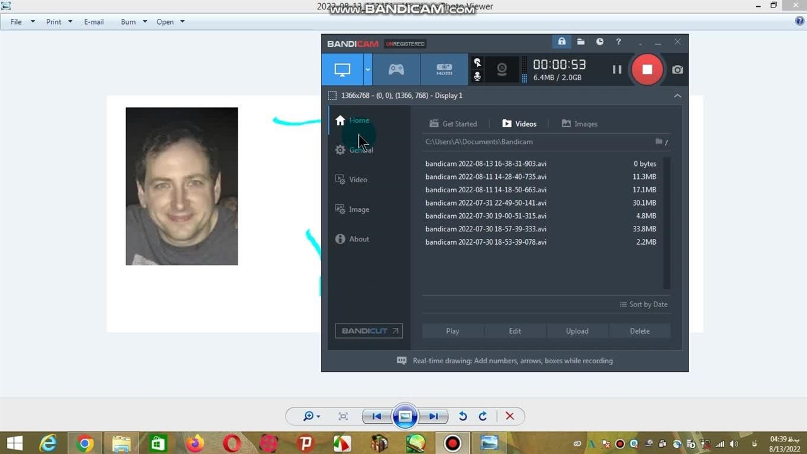
Task: Select HDMI device recording mode
Action: (x=444, y=69)
